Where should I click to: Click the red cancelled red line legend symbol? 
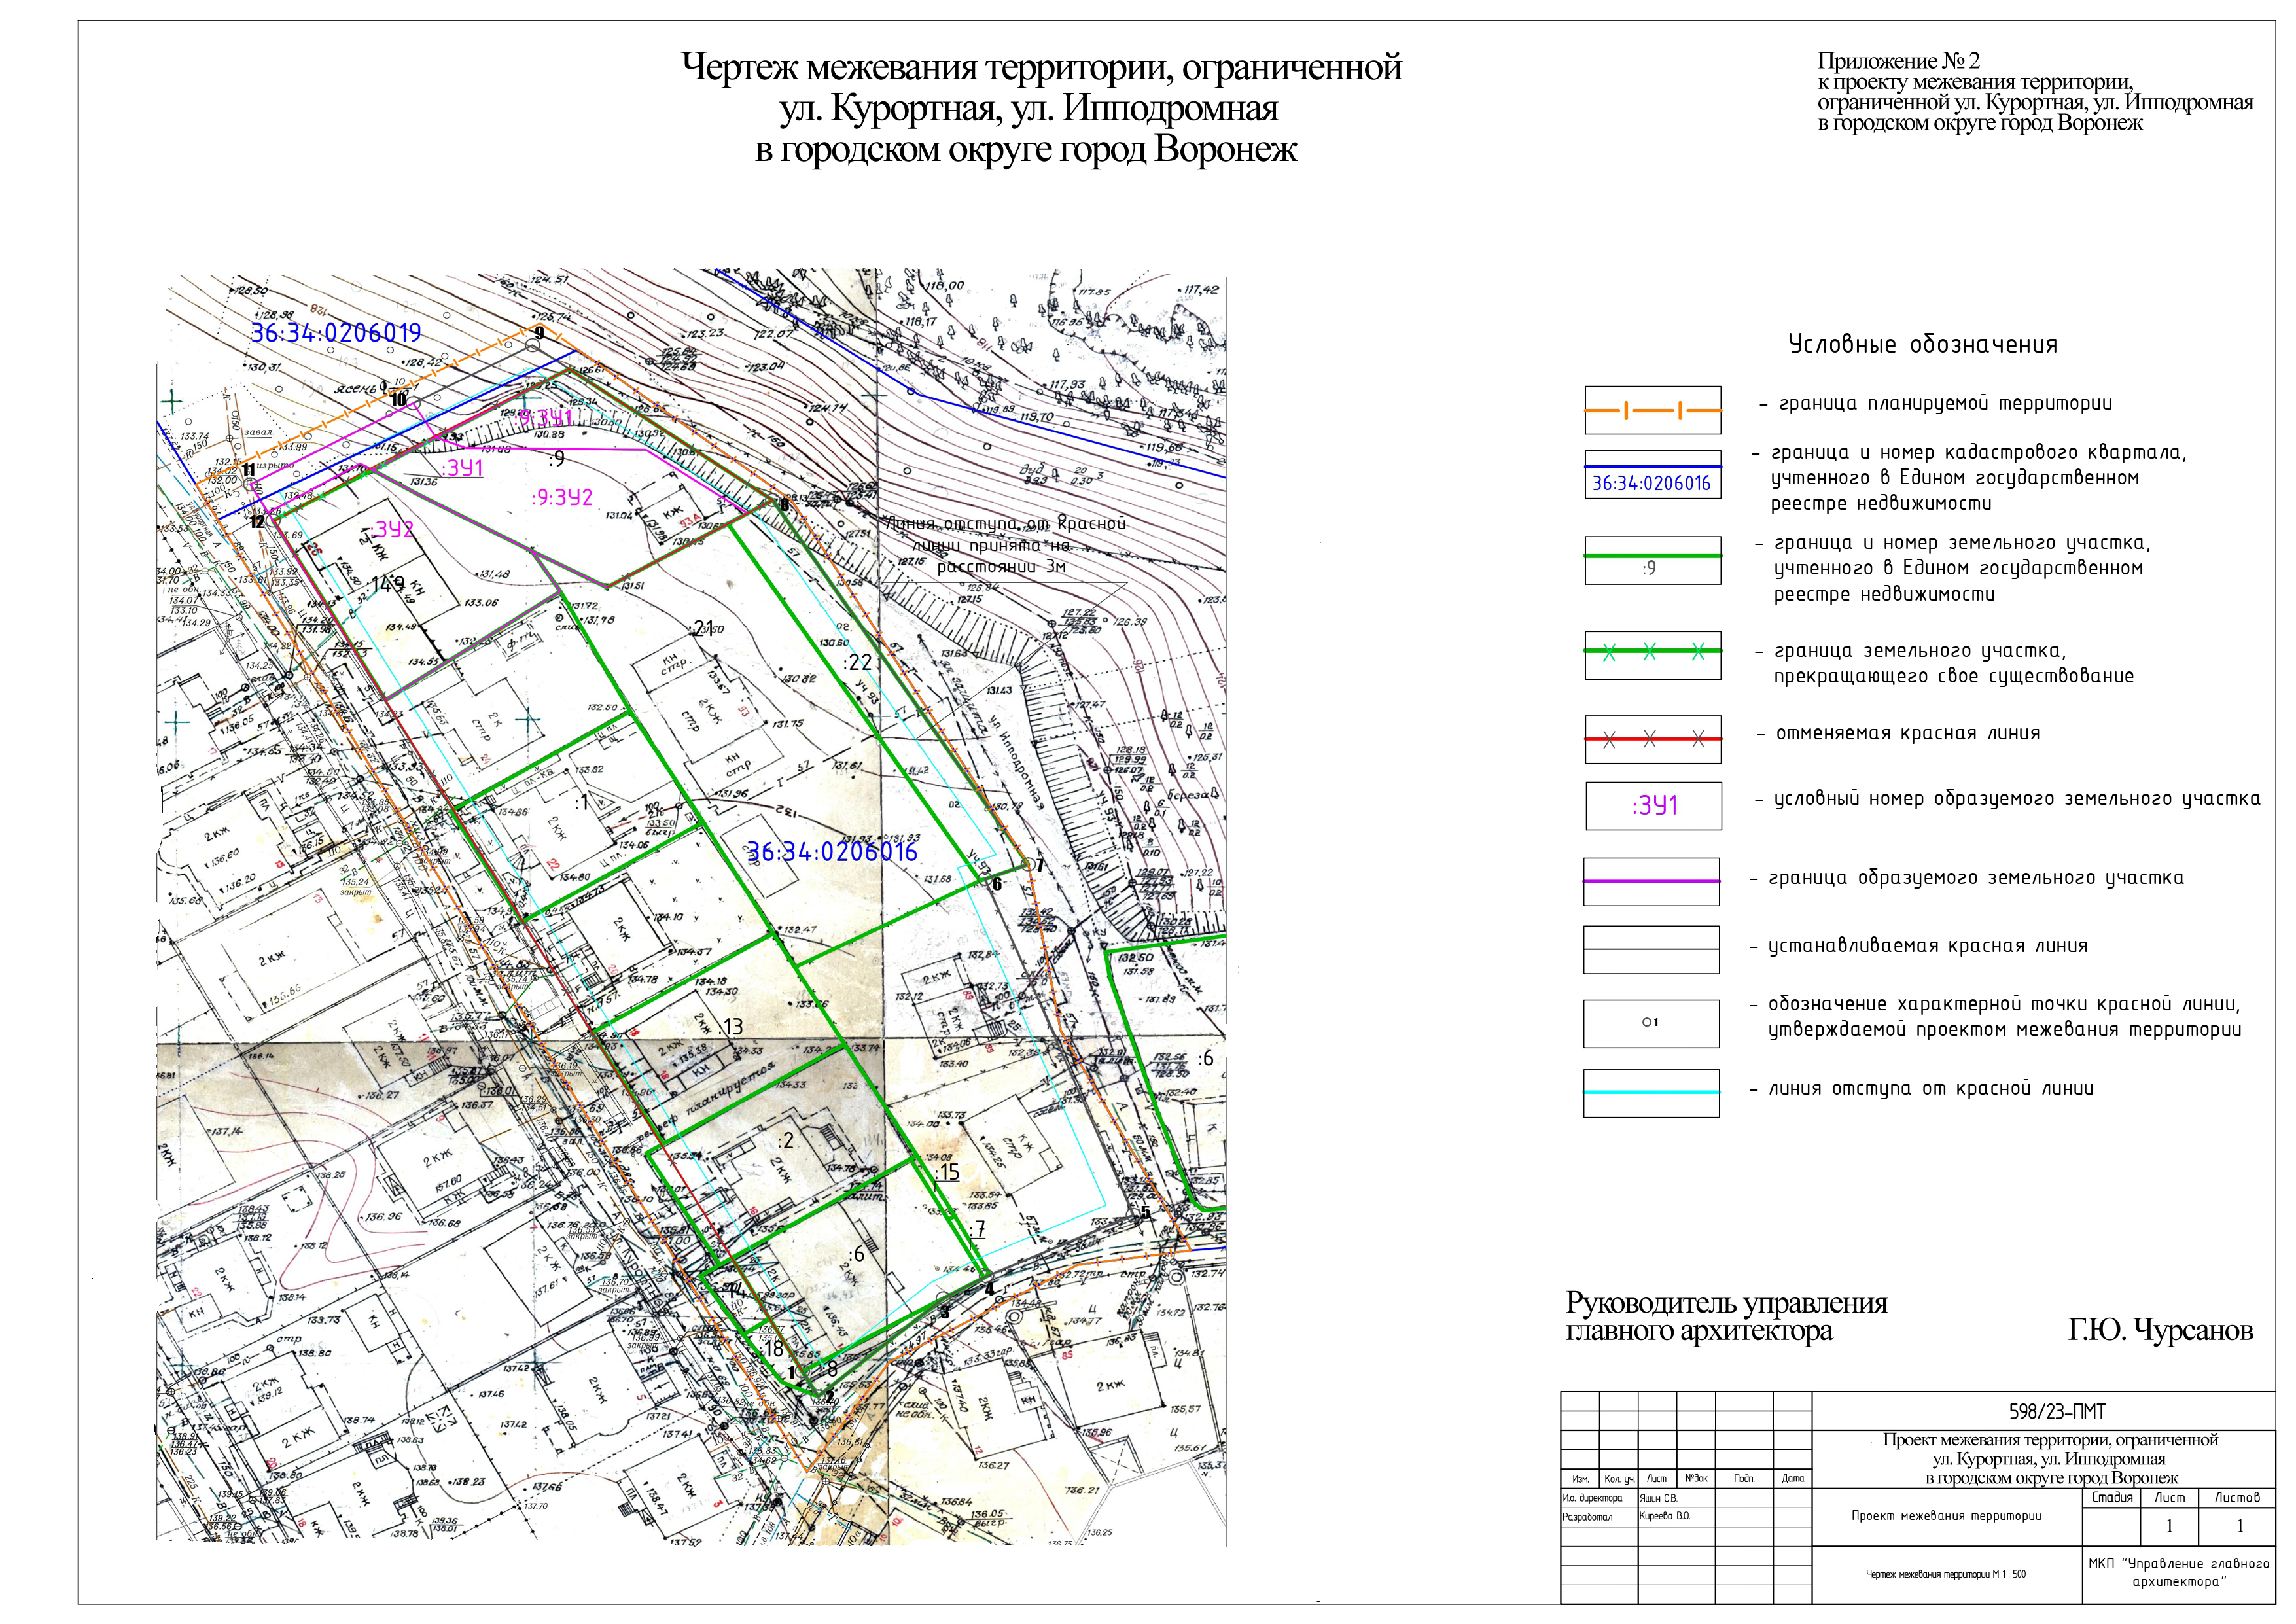coord(1652,739)
